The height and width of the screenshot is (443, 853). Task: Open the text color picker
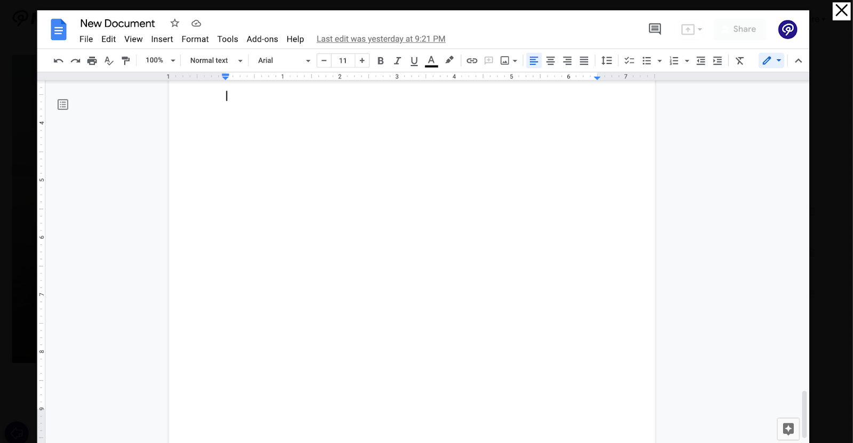coord(431,61)
